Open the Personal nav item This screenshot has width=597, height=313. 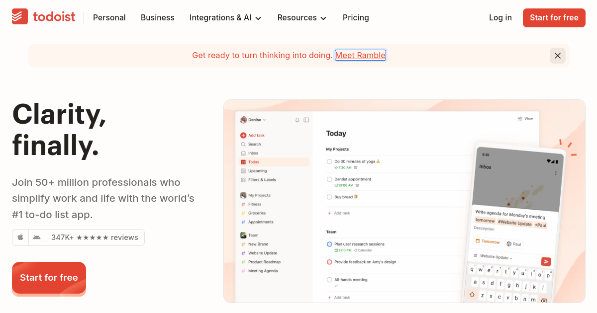[x=109, y=18]
